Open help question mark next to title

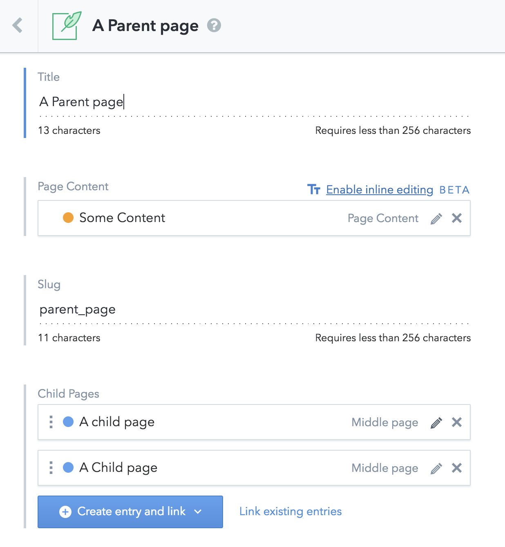point(214,26)
